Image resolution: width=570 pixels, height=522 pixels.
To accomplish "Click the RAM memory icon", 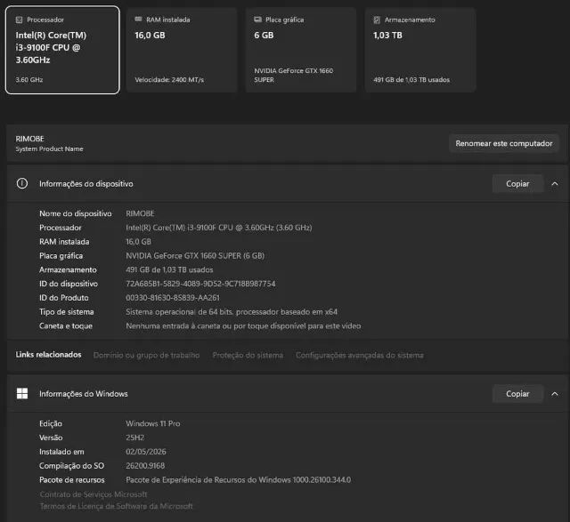I will [x=138, y=20].
